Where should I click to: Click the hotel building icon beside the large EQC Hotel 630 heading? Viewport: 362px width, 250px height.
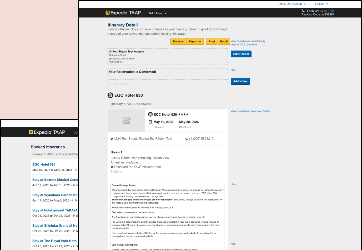pyautogui.click(x=110, y=95)
